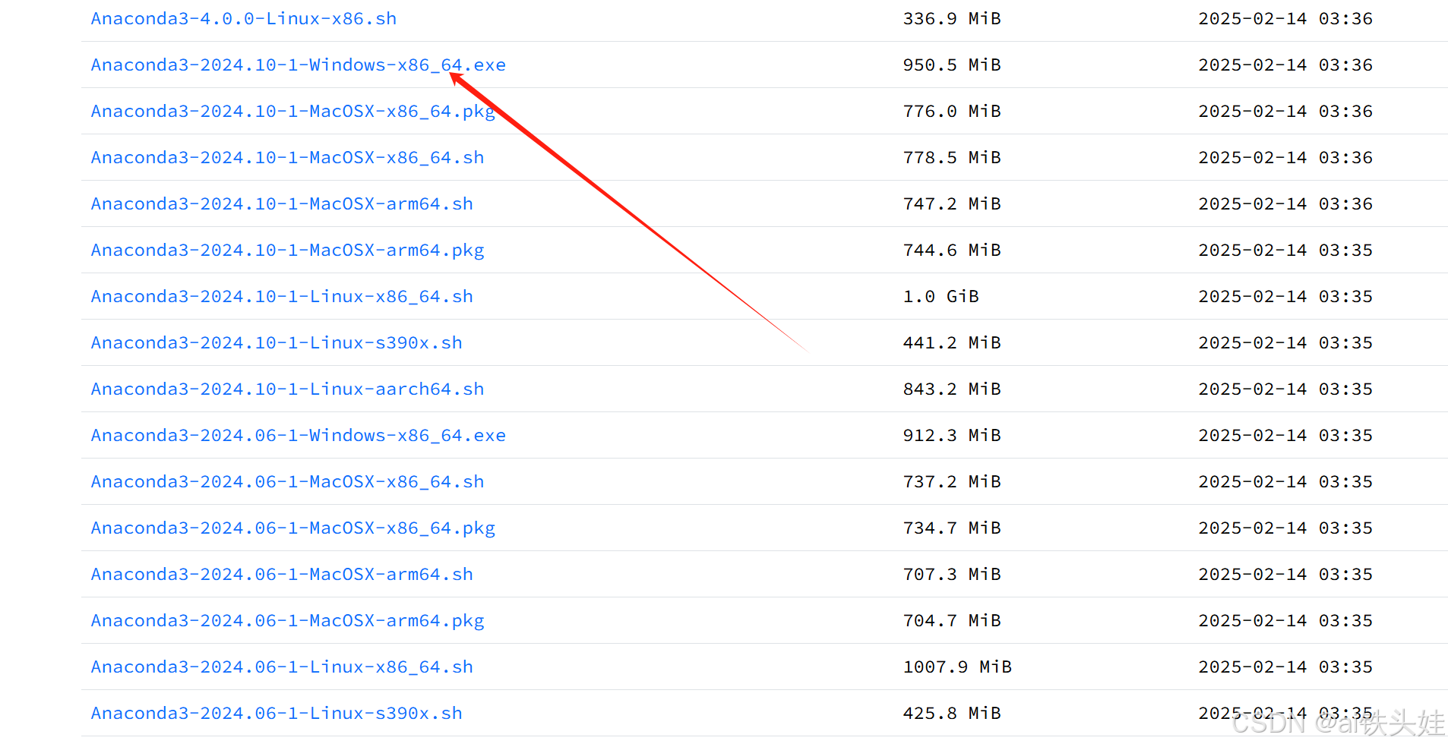1448x747 pixels.
Task: Select the 1007.9 MiB size value
Action: (x=957, y=667)
